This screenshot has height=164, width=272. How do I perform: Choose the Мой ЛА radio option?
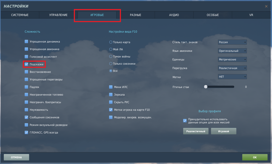coord(111,49)
